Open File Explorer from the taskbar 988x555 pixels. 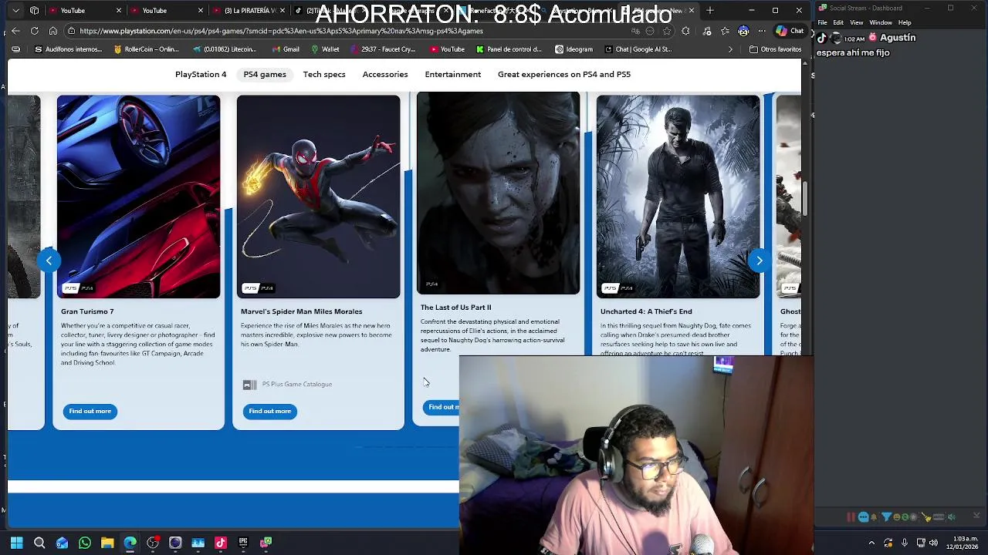(x=107, y=543)
